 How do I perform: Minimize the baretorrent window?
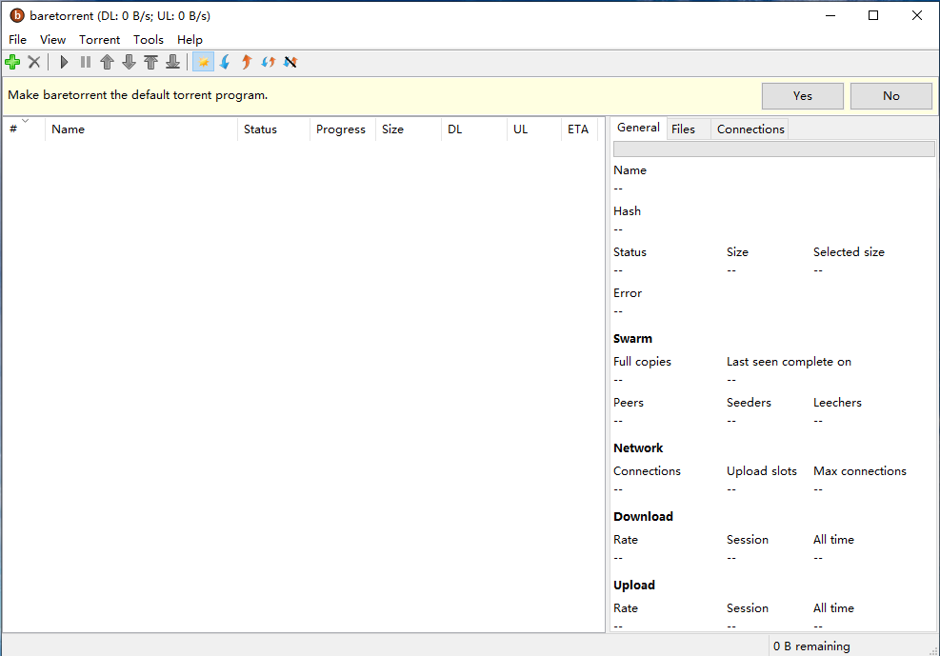[x=830, y=15]
